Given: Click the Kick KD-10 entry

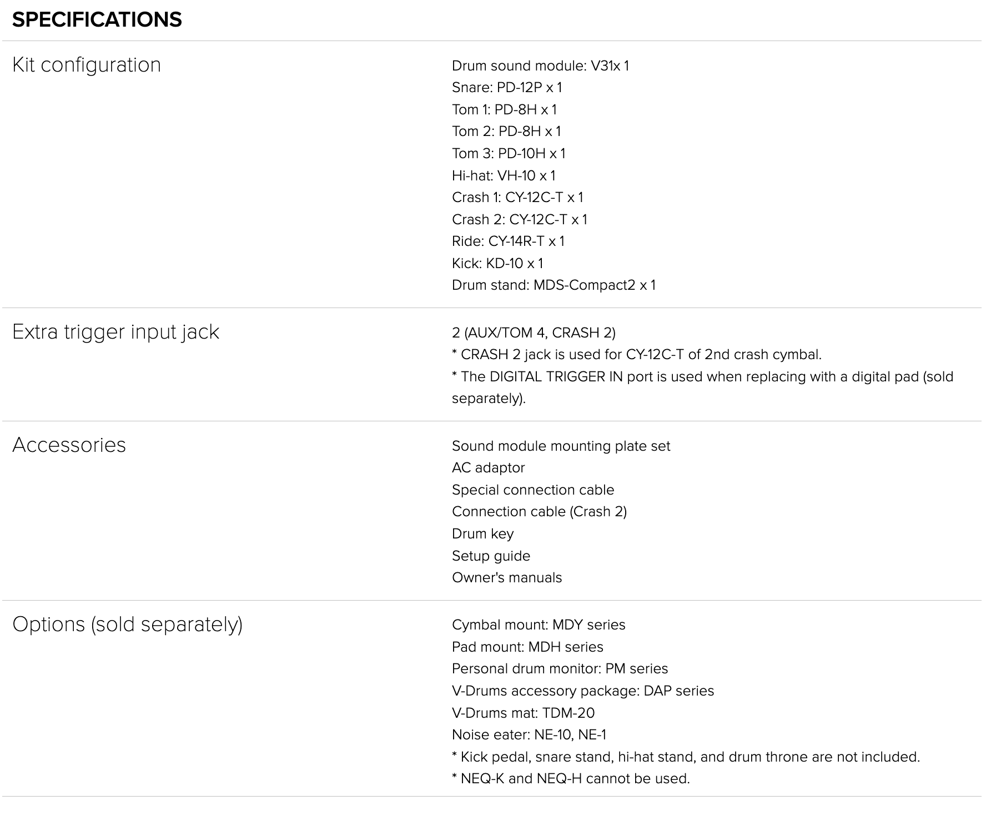Looking at the screenshot, I should tap(497, 264).
